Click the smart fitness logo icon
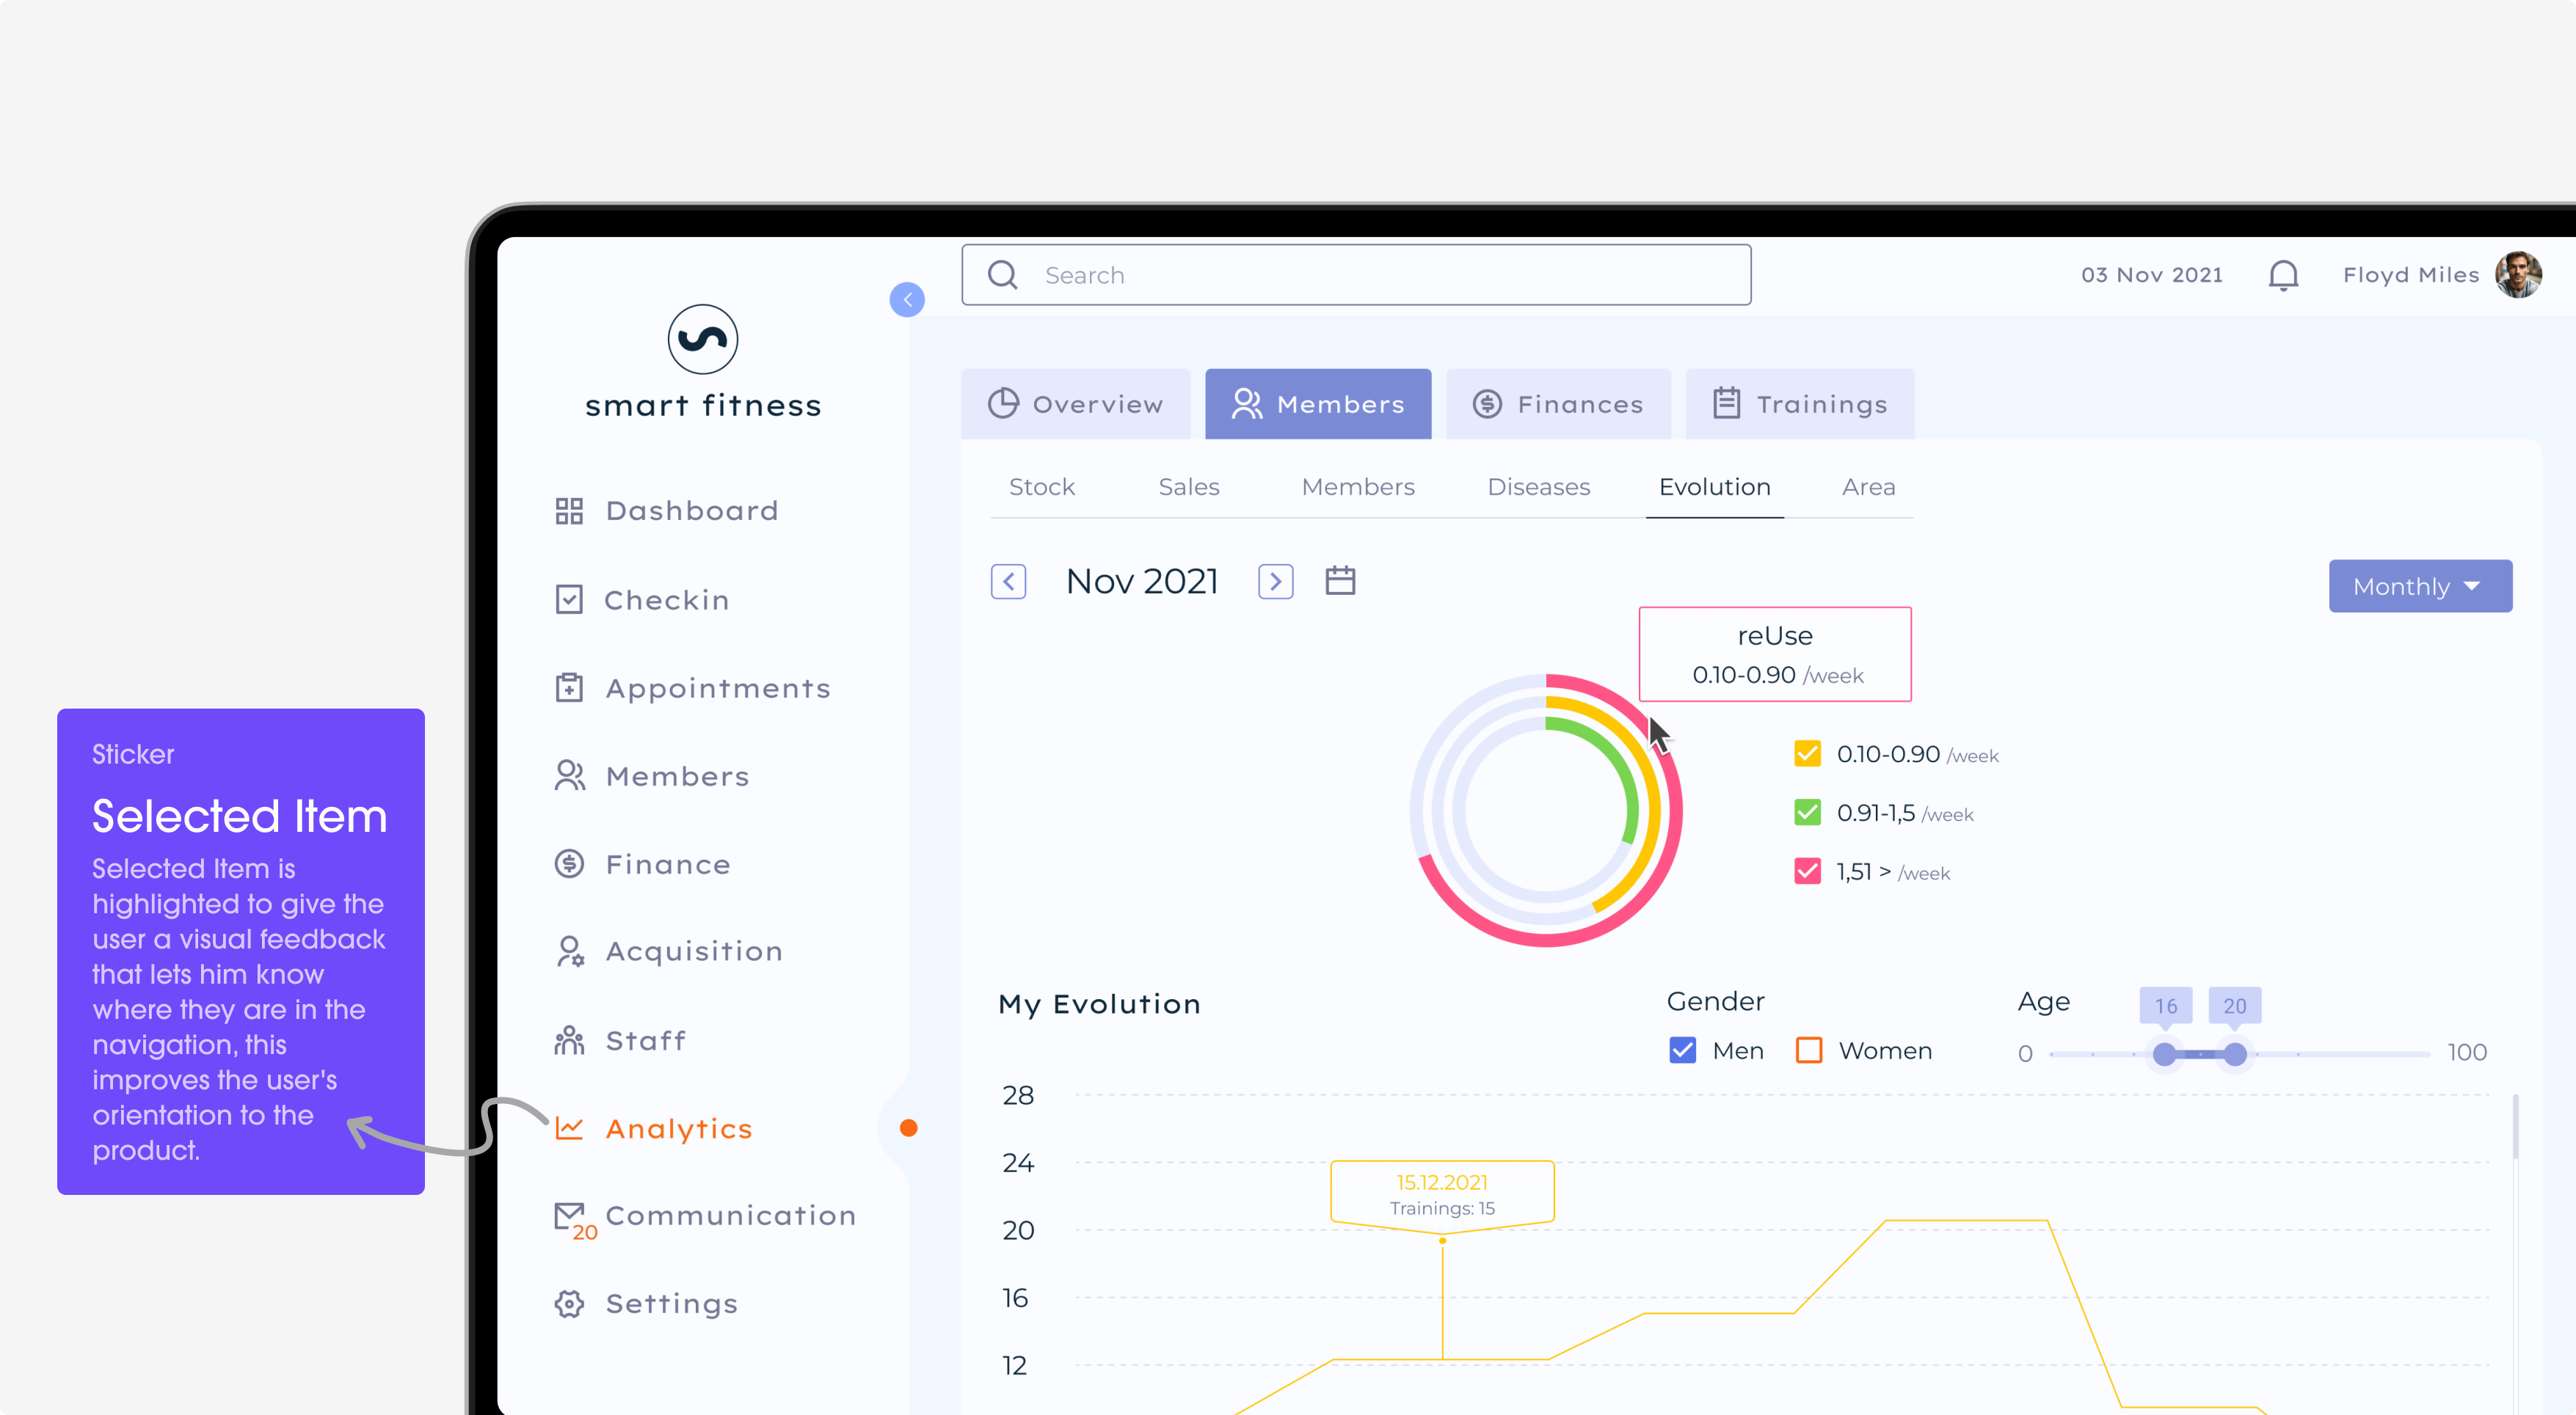The width and height of the screenshot is (2576, 1415). (703, 339)
